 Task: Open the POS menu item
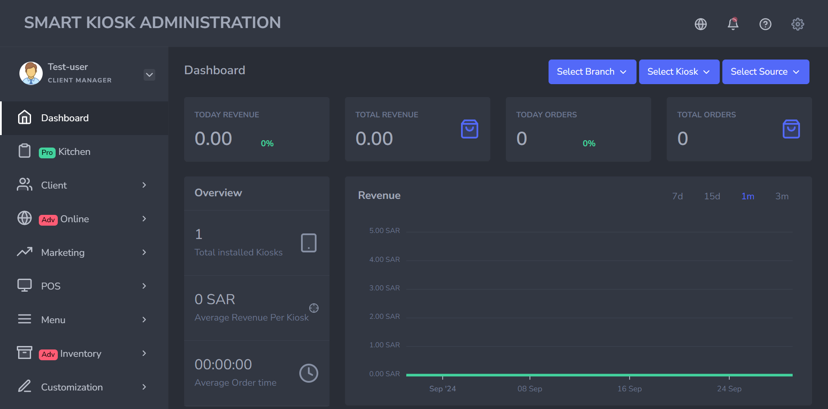[x=84, y=286]
